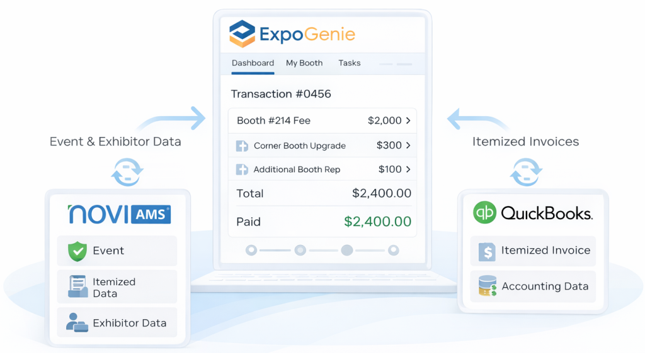Expand the Additional Booth Rep $100 chevron

coord(408,170)
